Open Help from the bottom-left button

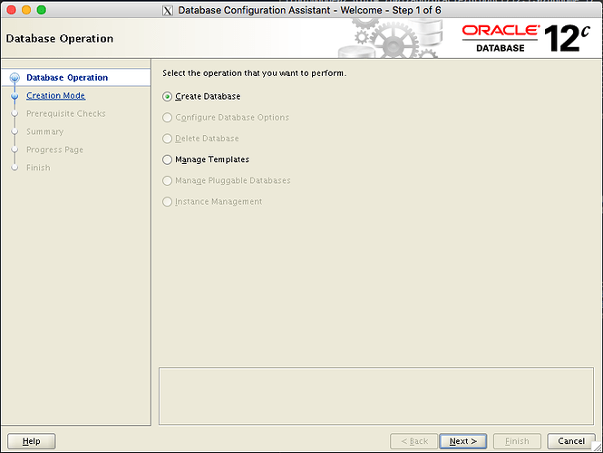(31, 441)
